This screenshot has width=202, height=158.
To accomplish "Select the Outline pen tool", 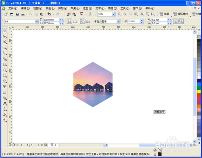I will [5, 109].
